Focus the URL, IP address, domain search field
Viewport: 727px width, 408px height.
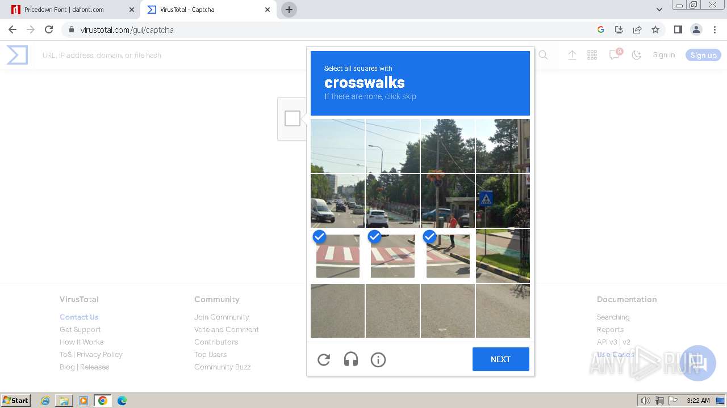click(284, 55)
